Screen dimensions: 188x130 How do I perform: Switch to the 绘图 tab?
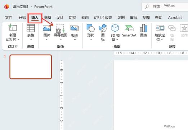pyautogui.click(x=47, y=18)
